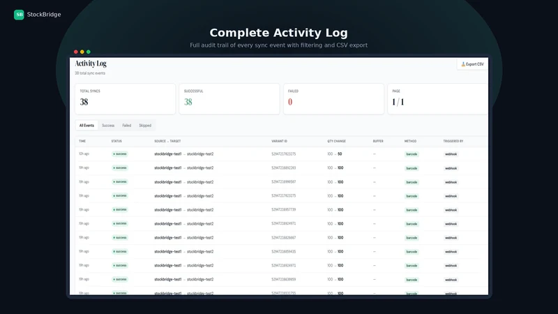Click the '38 total sync events' subtitle
This screenshot has width=558, height=314.
90,73
